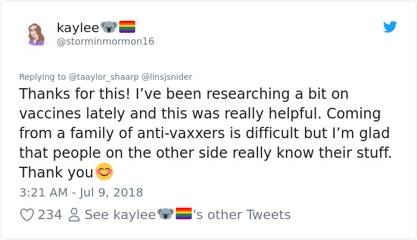Click the Twitter bird logo
The image size is (417, 240).
(x=390, y=27)
